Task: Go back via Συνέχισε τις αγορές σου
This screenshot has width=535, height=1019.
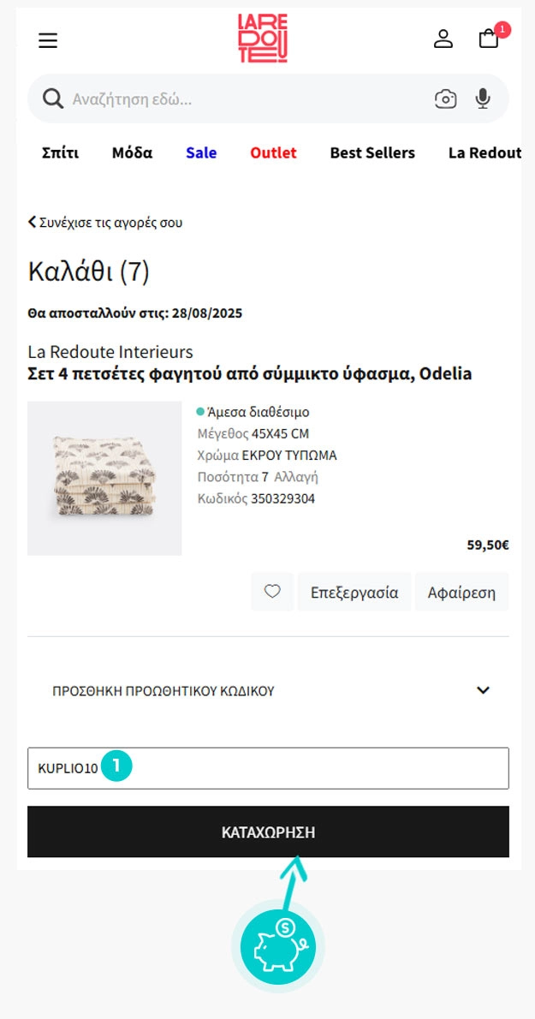Action: click(105, 223)
